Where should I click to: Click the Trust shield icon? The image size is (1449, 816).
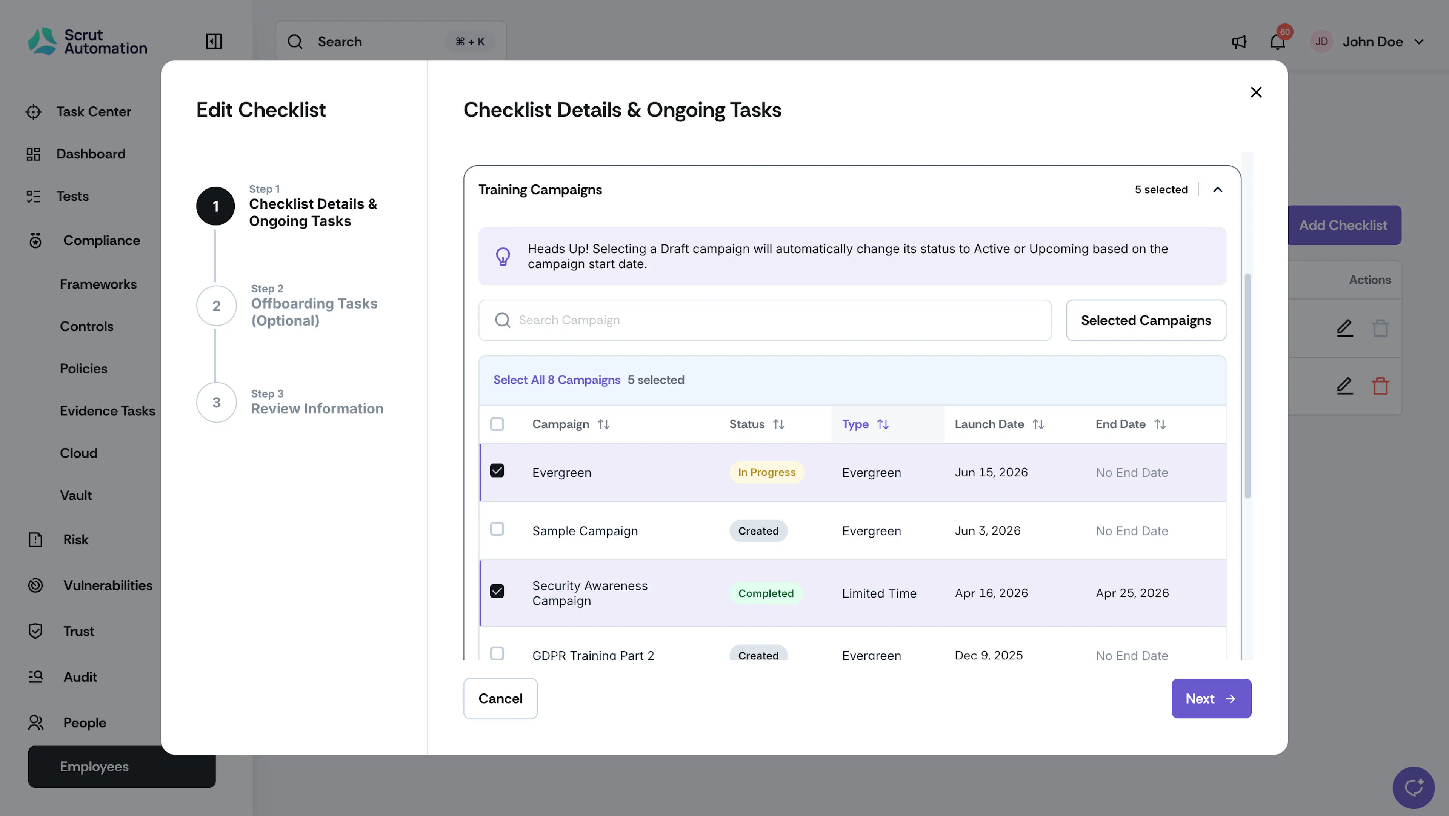(x=35, y=631)
